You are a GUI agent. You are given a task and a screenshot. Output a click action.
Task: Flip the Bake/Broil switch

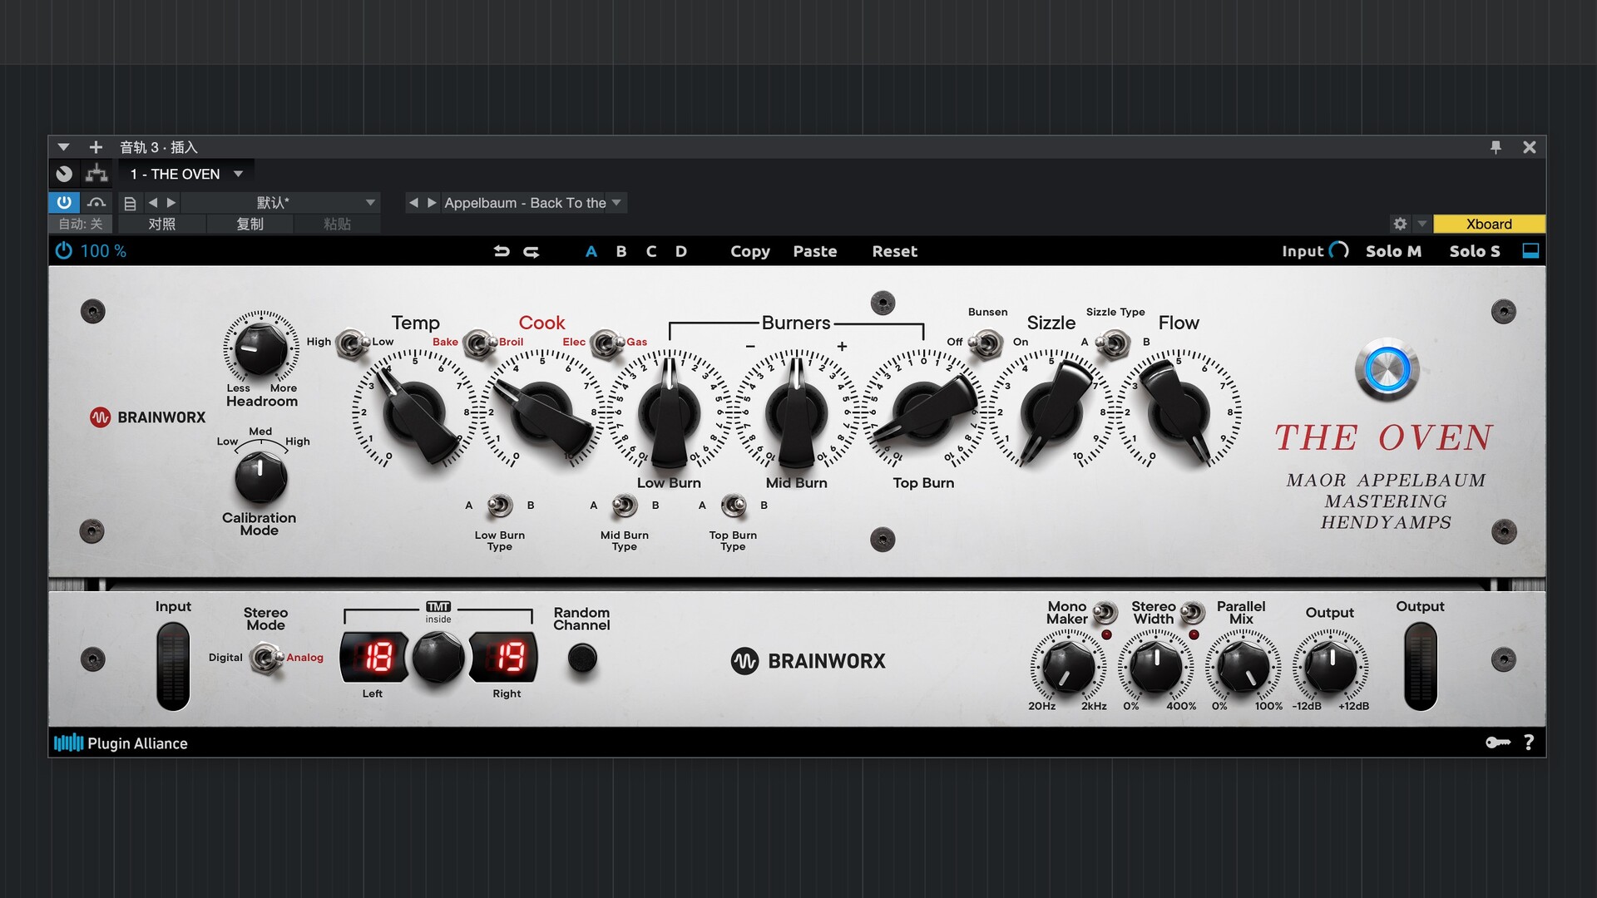point(478,343)
